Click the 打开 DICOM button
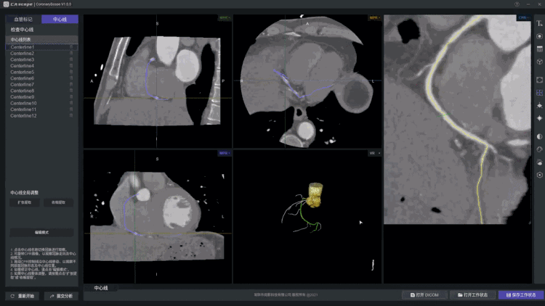This screenshot has width=545, height=306. pyautogui.click(x=424, y=295)
